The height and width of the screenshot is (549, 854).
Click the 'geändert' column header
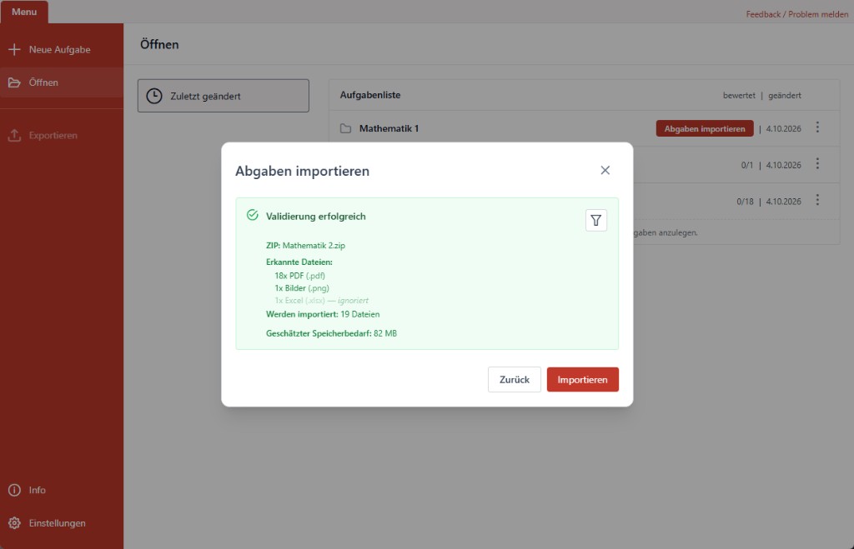[x=784, y=95]
